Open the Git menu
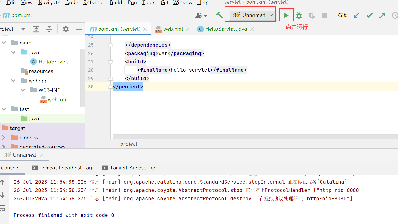Viewport: 398px width, 224px height. (x=165, y=3)
